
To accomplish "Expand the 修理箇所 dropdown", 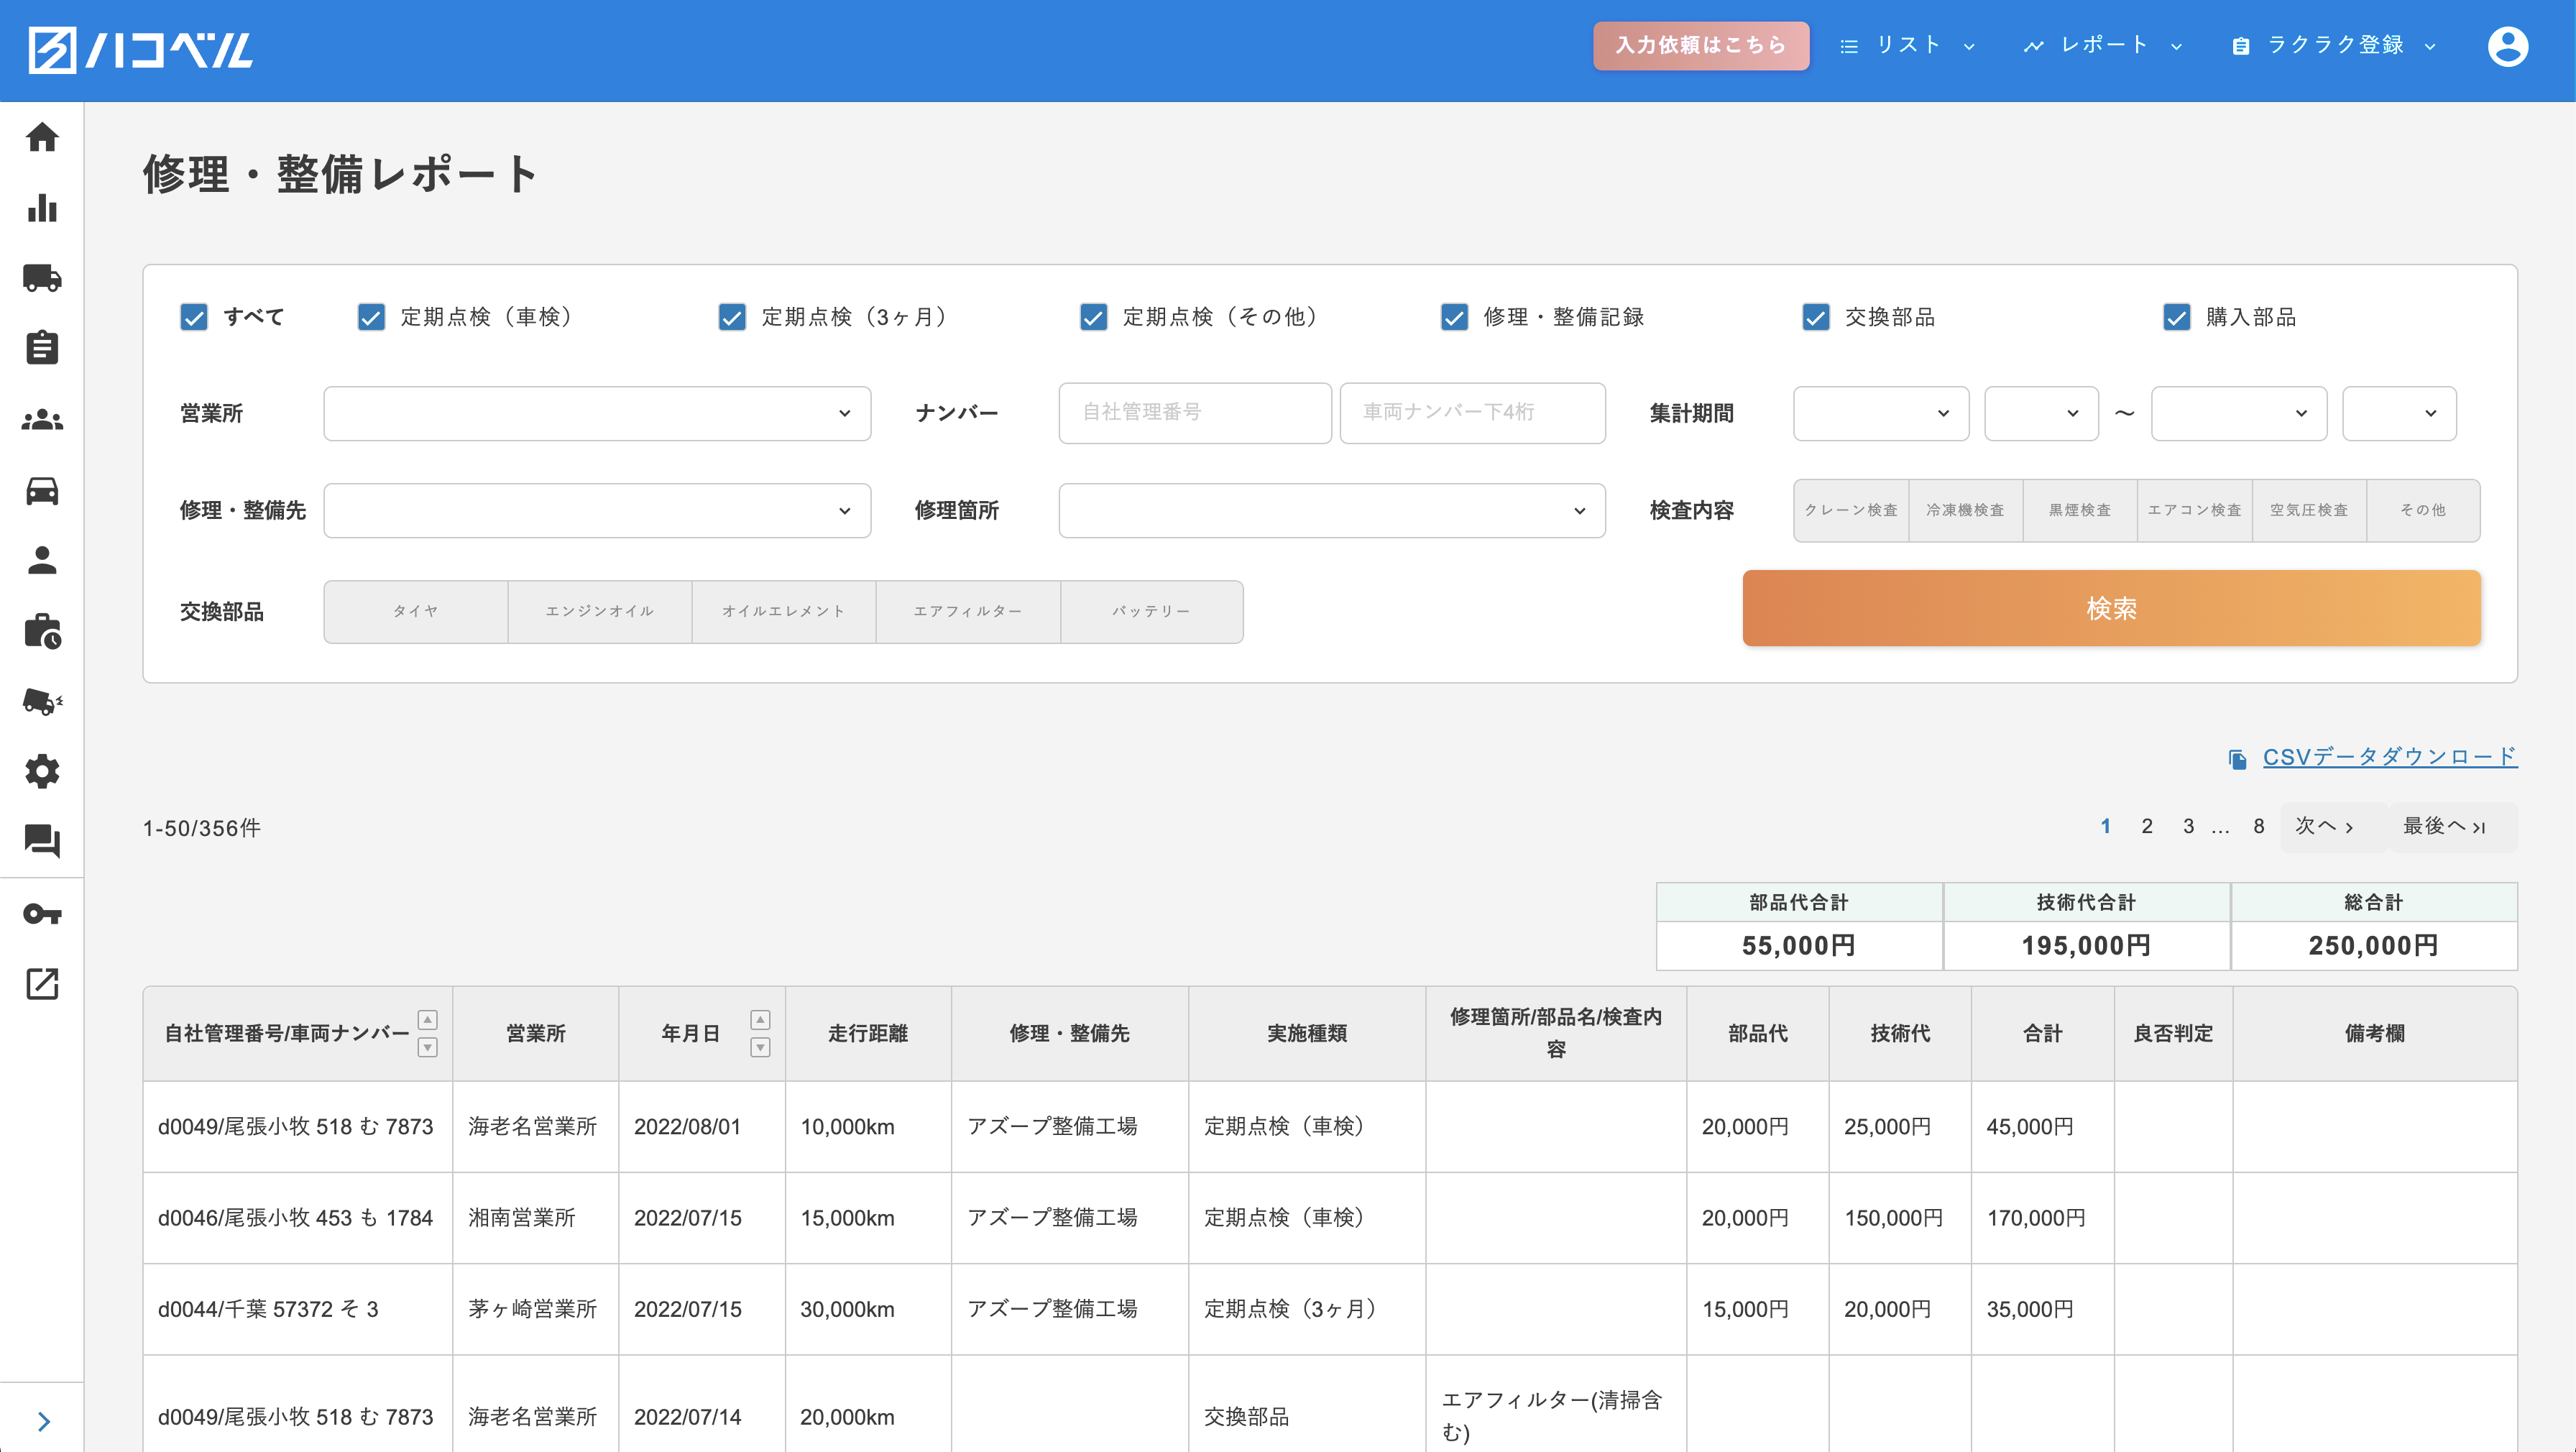I will 1331,511.
